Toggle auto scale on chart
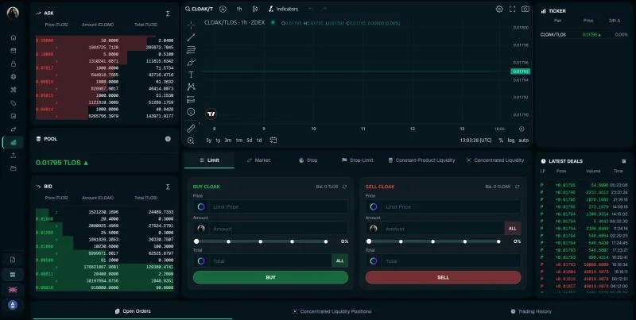This screenshot has height=320, width=636. click(x=524, y=141)
